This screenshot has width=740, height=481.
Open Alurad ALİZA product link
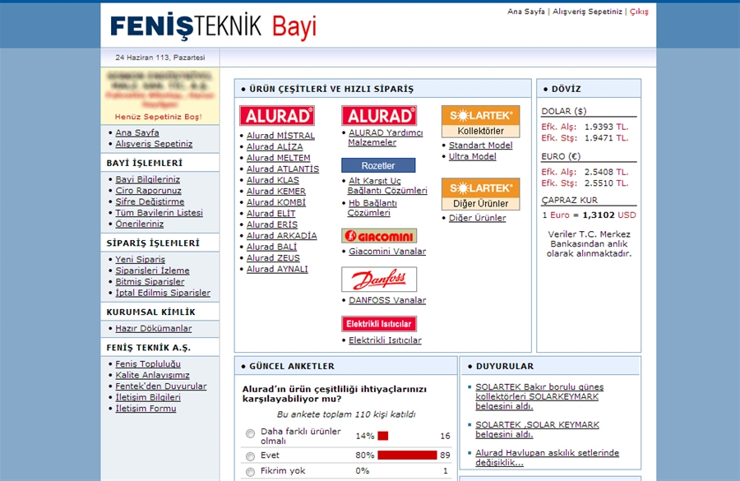click(x=275, y=147)
